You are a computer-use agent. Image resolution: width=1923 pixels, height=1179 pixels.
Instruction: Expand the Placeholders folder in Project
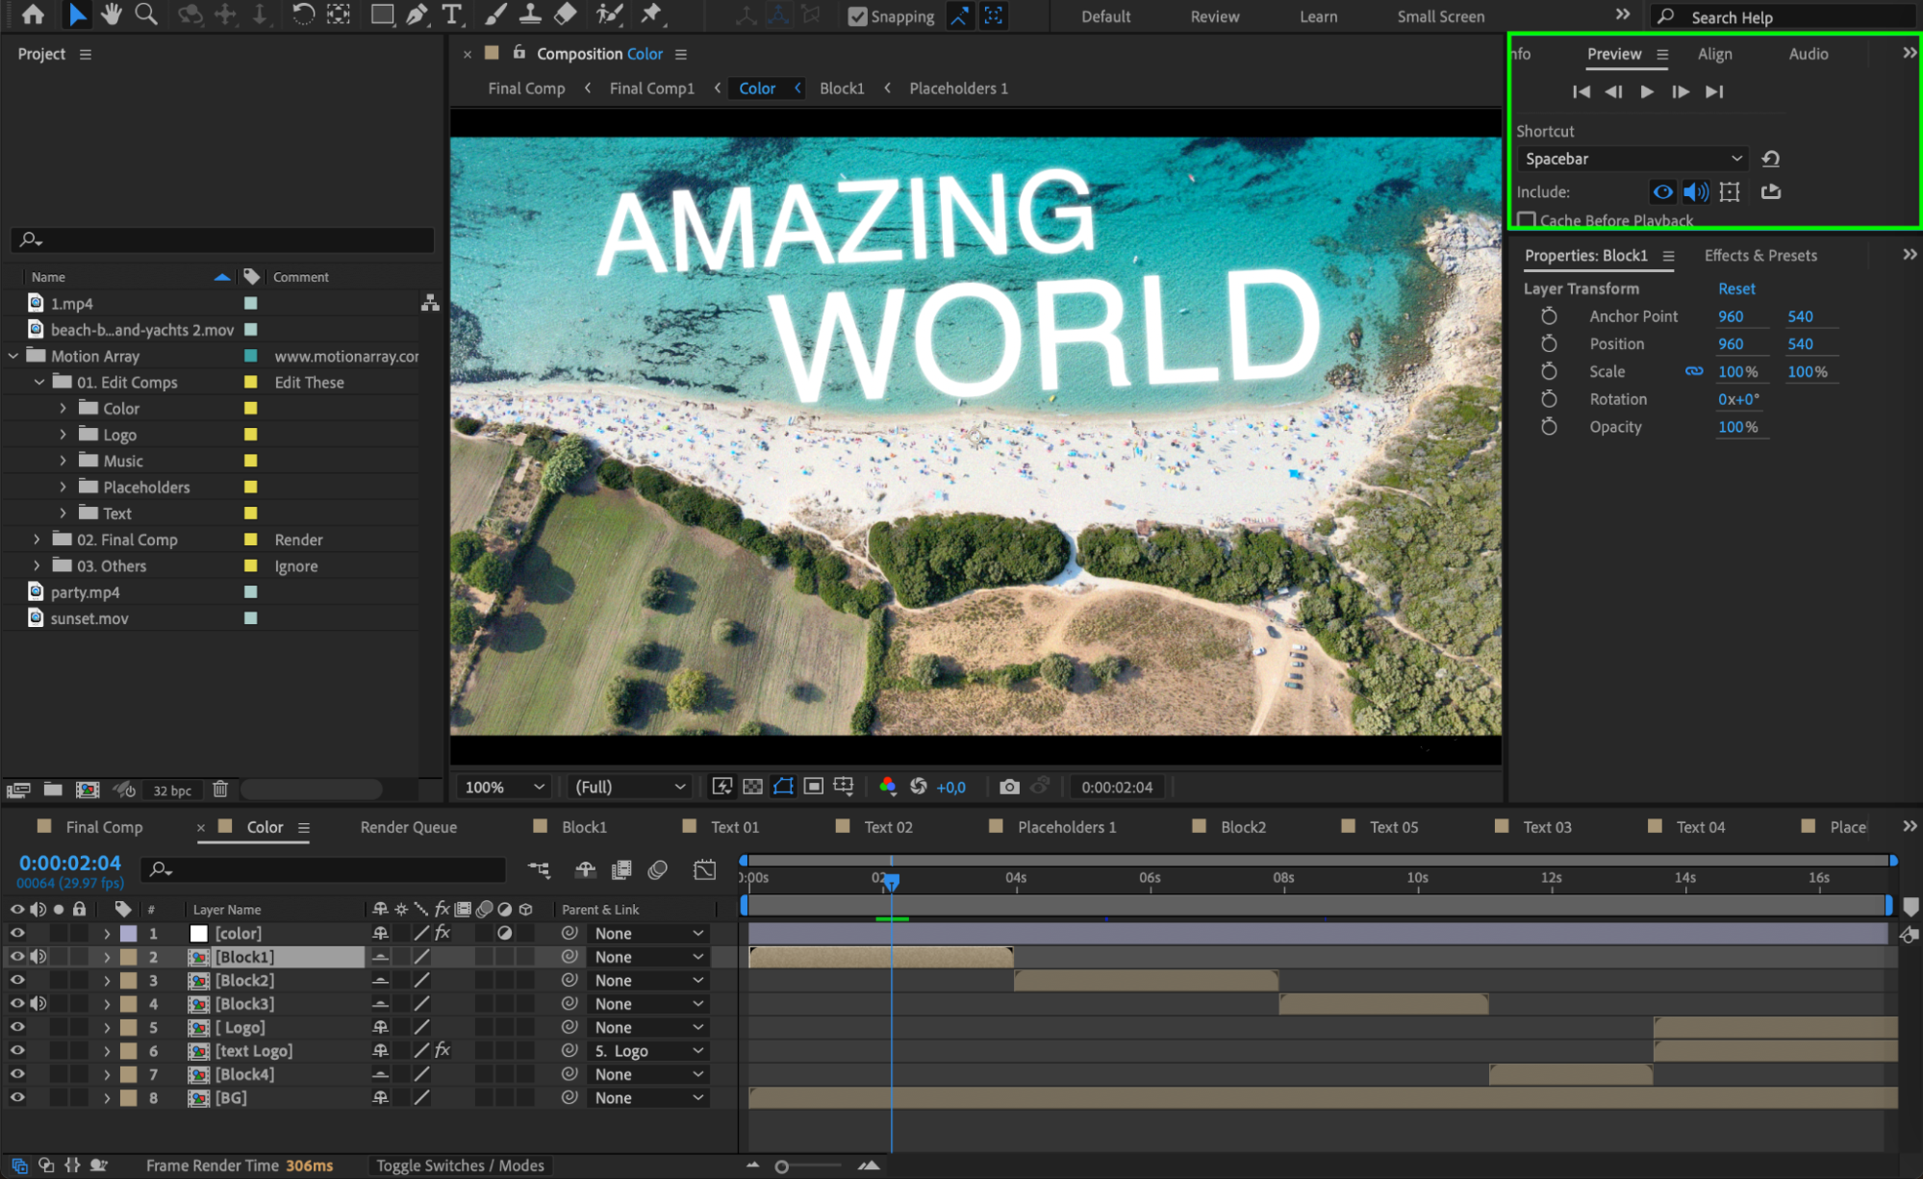pyautogui.click(x=63, y=488)
